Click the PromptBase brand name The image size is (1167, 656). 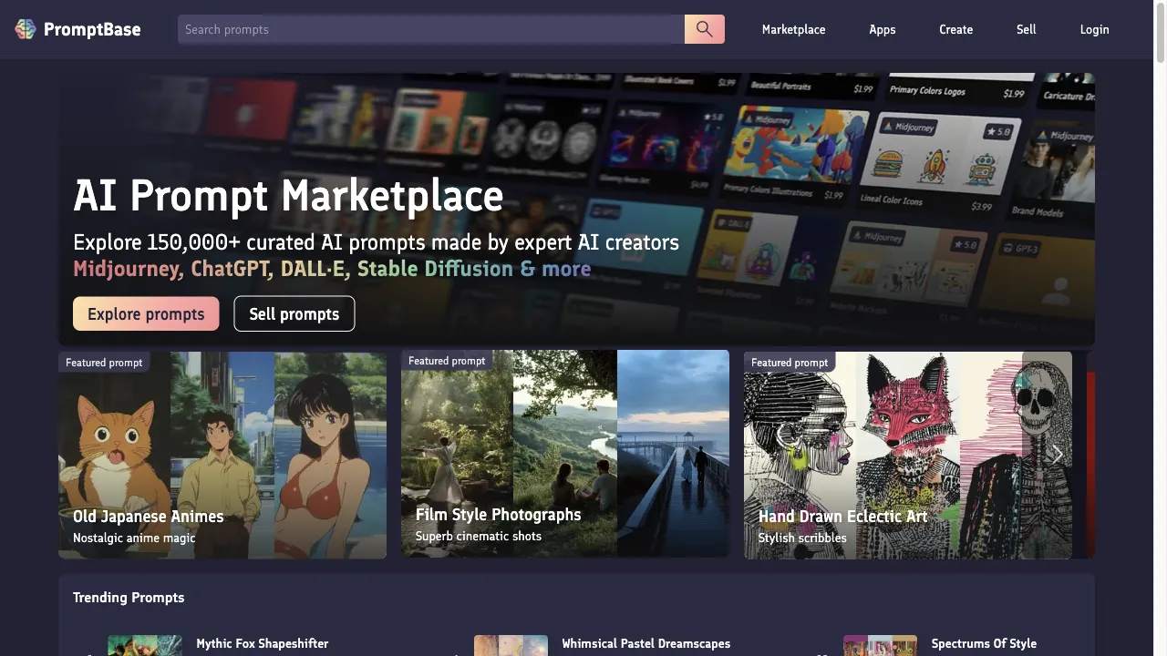pyautogui.click(x=92, y=29)
